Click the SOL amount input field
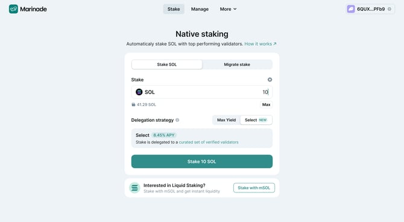 point(202,92)
